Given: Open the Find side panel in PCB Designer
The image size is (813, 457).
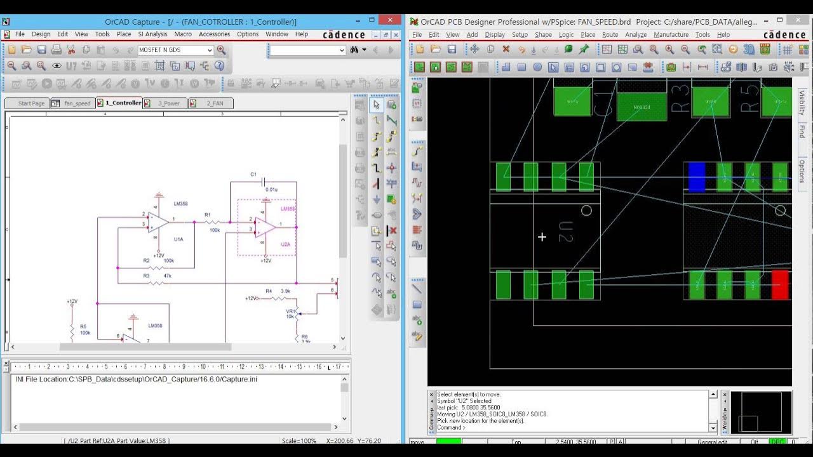Looking at the screenshot, I should point(802,131).
